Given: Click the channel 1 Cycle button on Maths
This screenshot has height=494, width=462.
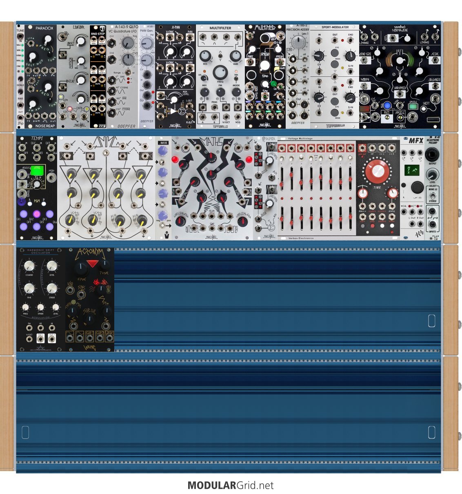Looking at the screenshot, I should [175, 159].
